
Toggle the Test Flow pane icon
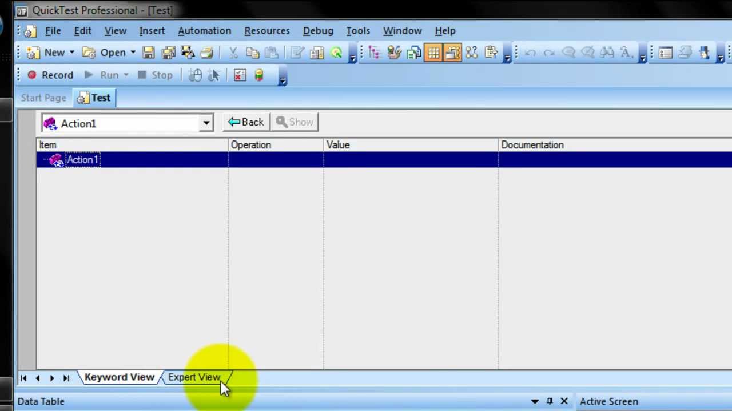tap(375, 53)
